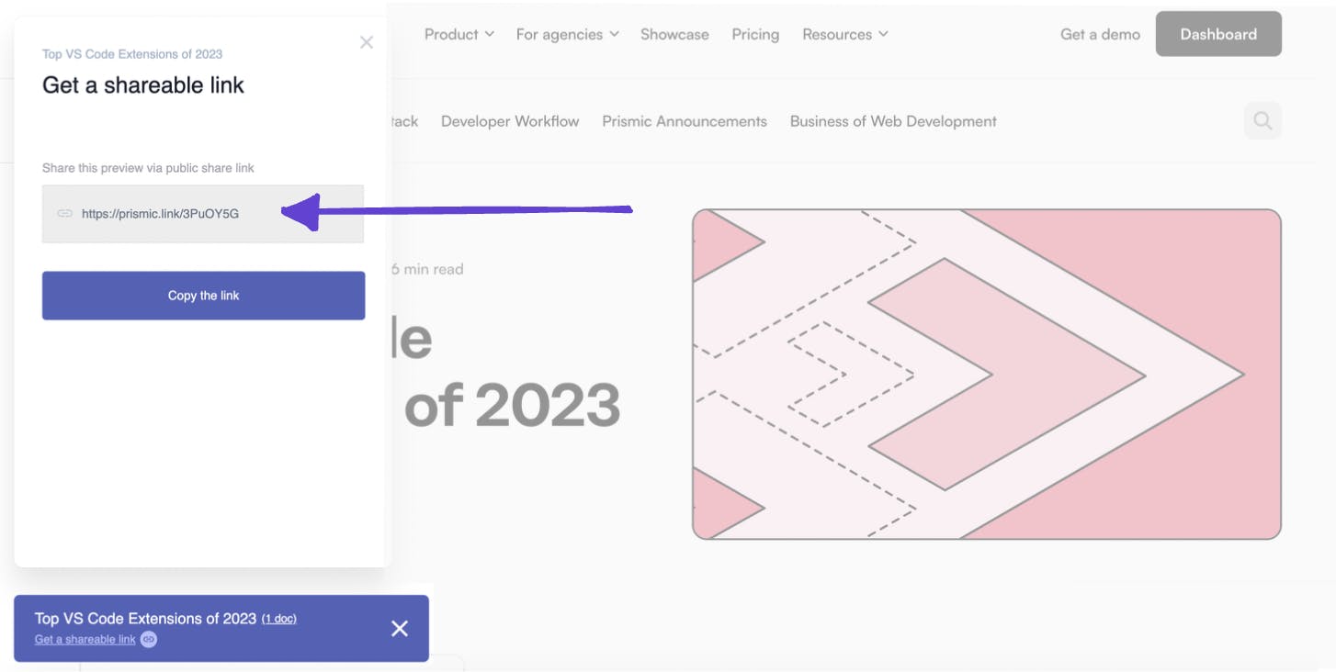Click the pink arrow article illustration
1336x672 pixels.
point(987,375)
